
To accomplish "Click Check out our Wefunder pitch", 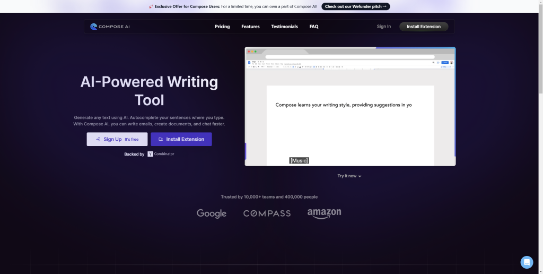I will coord(356,6).
